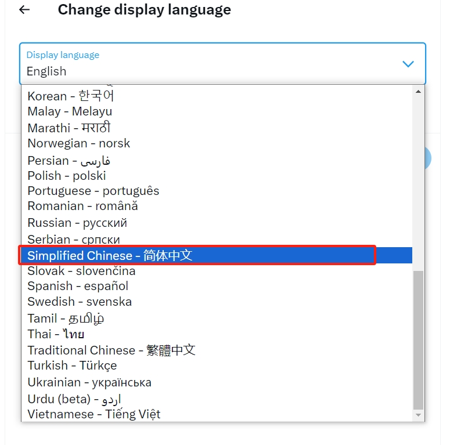Select the highlighted Simplified Chinese option
This screenshot has height=445, width=450.
pos(110,255)
